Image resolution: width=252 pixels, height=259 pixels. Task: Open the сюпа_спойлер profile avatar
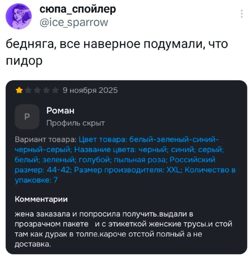(x=22, y=17)
